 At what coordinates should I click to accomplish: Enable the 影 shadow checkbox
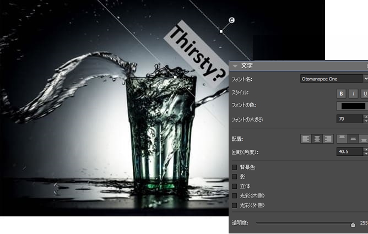pos(234,177)
